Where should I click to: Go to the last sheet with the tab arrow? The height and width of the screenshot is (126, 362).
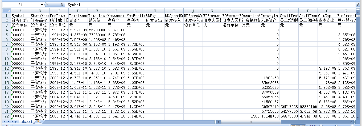(x=17, y=122)
